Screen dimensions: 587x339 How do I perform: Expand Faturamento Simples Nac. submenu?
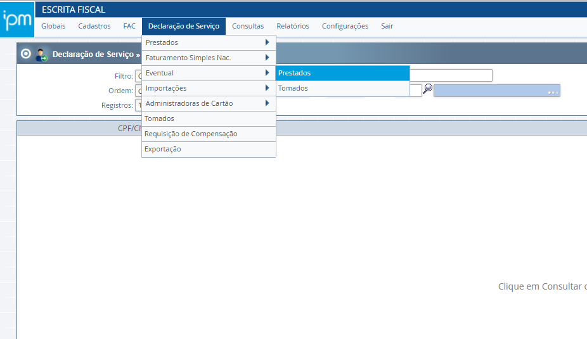[267, 58]
